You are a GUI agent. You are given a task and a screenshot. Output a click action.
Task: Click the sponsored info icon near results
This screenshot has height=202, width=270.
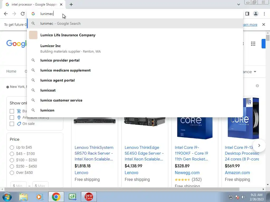[x=257, y=86]
